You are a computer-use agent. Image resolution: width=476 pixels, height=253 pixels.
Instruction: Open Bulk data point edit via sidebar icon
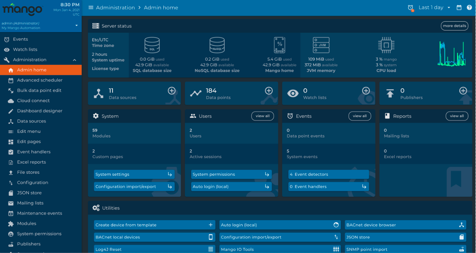(x=11, y=90)
